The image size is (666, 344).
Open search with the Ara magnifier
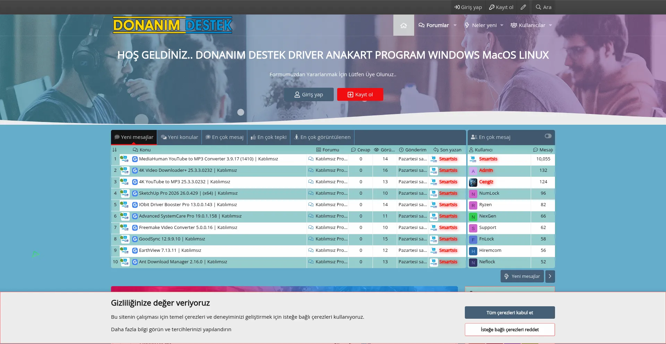point(543,7)
